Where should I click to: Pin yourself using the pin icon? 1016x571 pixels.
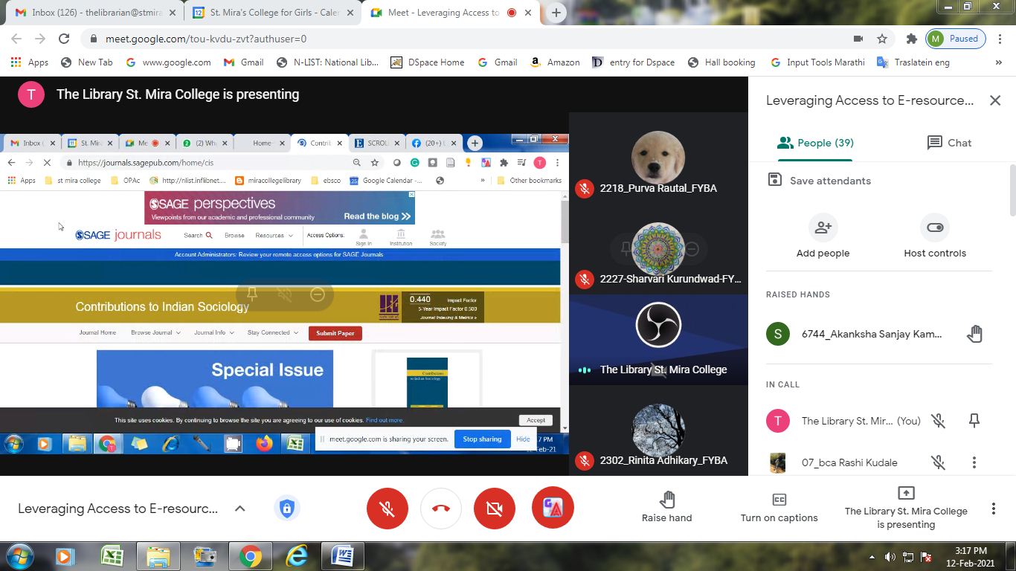pyautogui.click(x=974, y=421)
